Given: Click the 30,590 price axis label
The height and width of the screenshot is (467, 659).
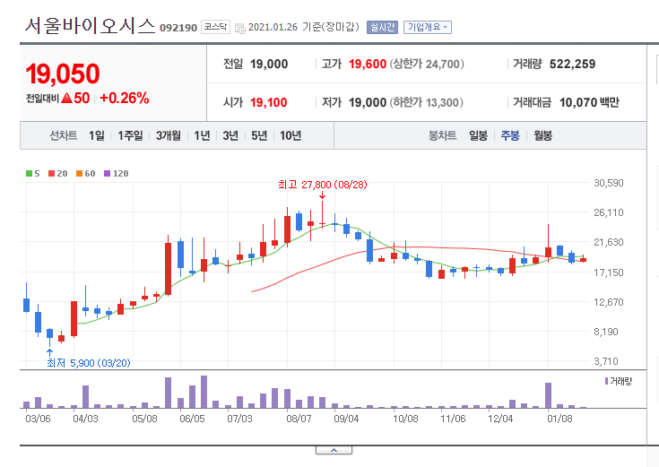Looking at the screenshot, I should 609,183.
